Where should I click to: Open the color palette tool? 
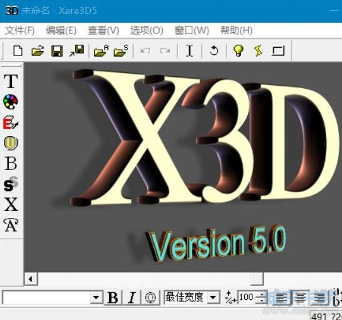click(11, 101)
